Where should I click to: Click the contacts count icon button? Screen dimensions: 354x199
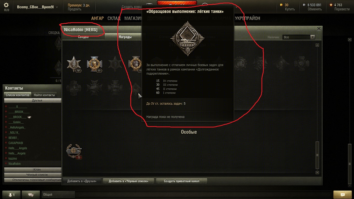click(11, 195)
